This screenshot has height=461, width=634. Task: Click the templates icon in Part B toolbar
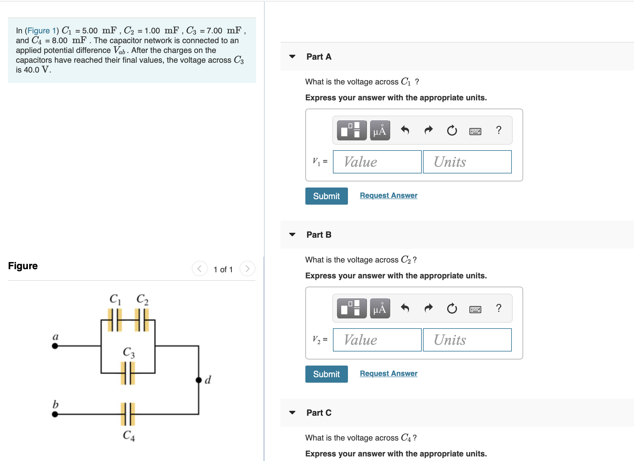tap(351, 308)
